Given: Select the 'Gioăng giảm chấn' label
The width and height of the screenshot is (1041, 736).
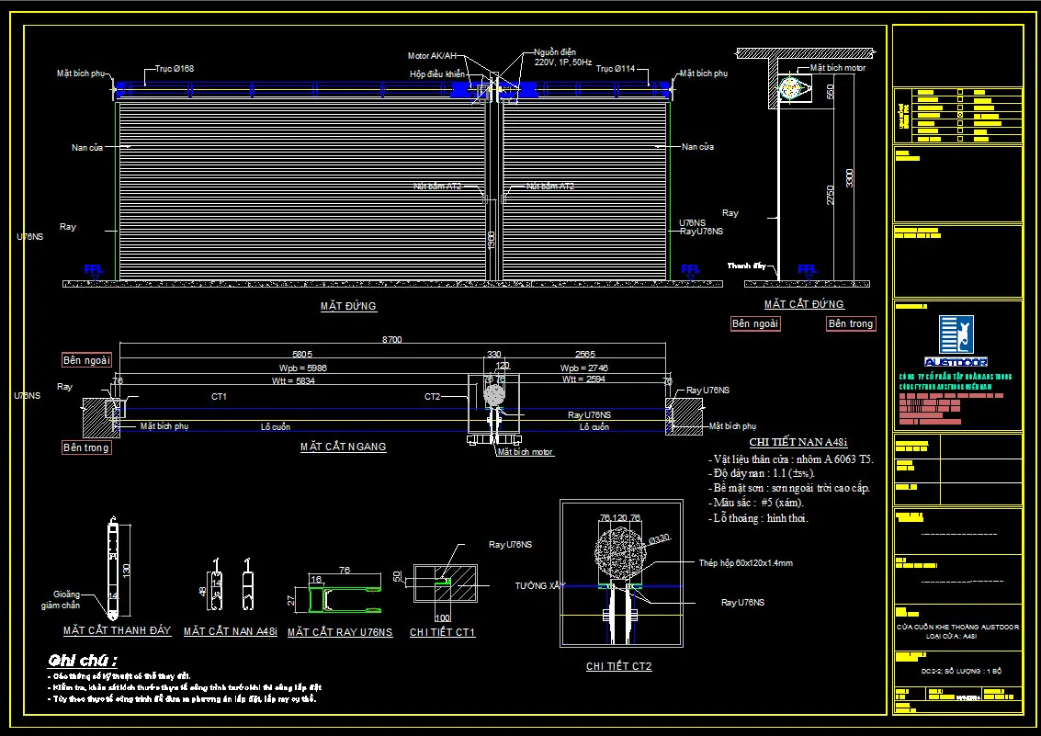Looking at the screenshot, I should pyautogui.click(x=61, y=599).
